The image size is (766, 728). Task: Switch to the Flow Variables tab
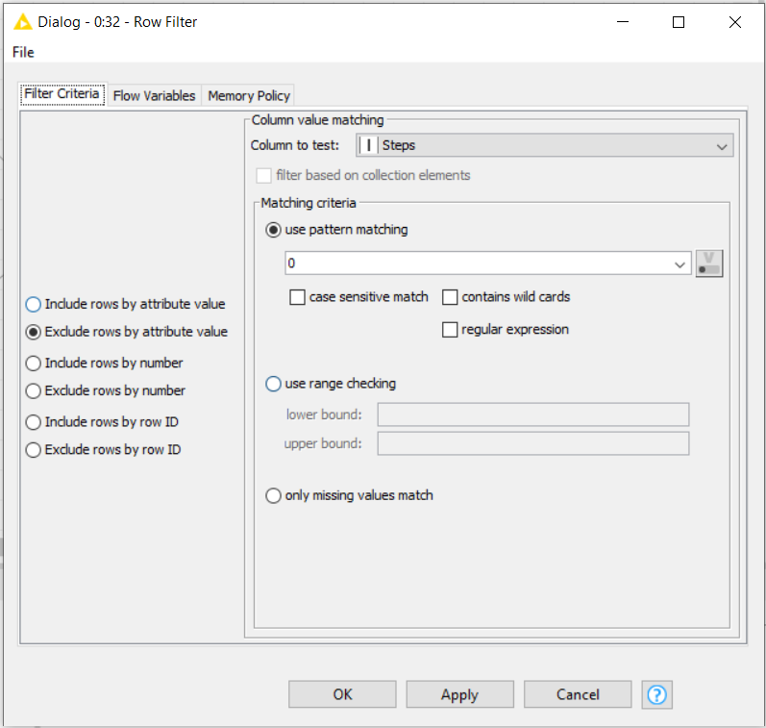[x=154, y=95]
